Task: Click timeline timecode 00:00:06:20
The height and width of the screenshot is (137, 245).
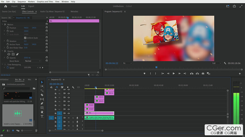Action: pos(56,84)
